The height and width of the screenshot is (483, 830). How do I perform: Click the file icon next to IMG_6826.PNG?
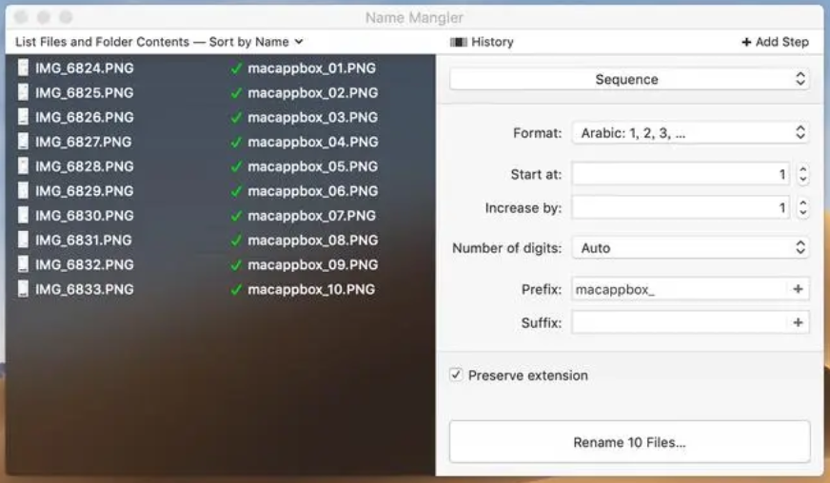[23, 116]
